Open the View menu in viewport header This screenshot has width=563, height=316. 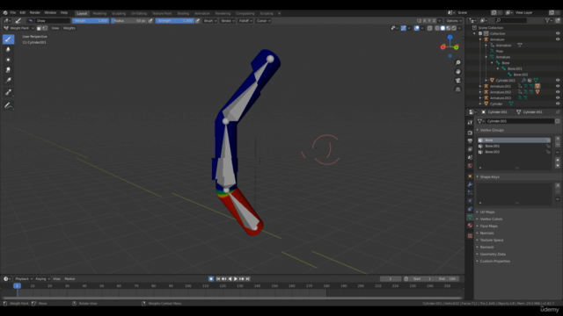pos(55,28)
